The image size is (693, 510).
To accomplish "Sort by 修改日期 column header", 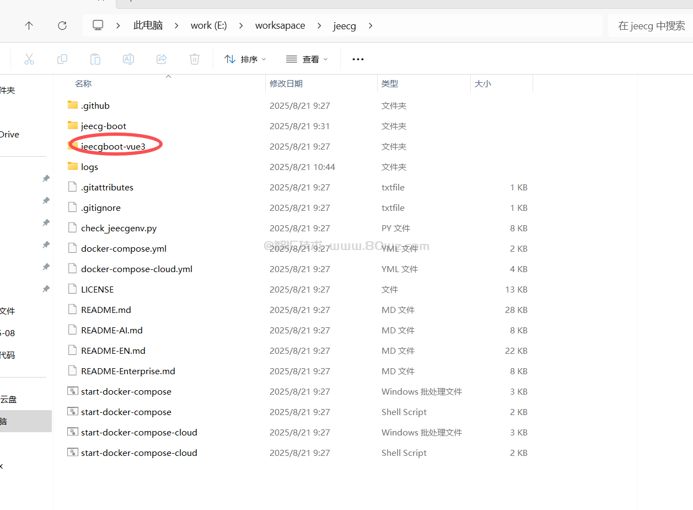I will tap(286, 83).
